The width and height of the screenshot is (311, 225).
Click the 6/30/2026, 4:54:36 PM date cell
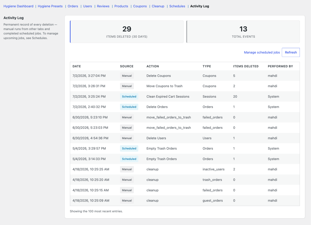[90, 138]
